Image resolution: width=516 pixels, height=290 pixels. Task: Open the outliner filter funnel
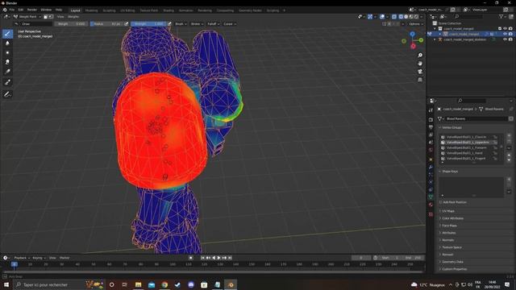tap(501, 16)
